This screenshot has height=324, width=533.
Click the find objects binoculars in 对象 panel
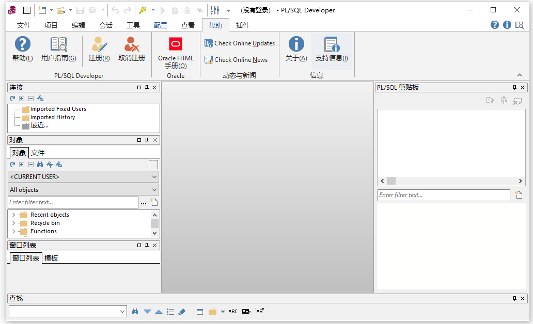coord(40,165)
